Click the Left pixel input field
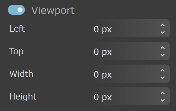Viewport: 176px width, 111px height. (131, 28)
